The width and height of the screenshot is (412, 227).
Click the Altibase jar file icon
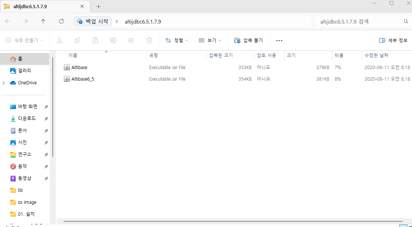click(x=67, y=68)
